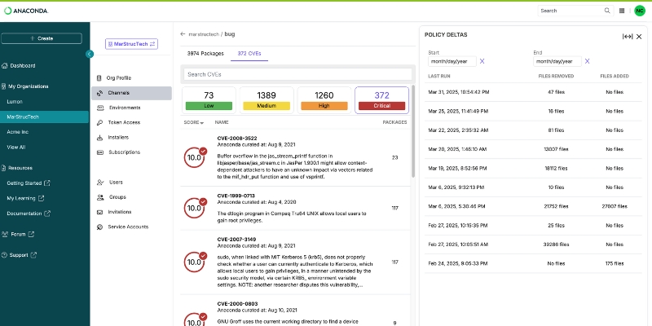The width and height of the screenshot is (652, 326).
Task: Close the Policy Deltas panel
Action: point(639,37)
